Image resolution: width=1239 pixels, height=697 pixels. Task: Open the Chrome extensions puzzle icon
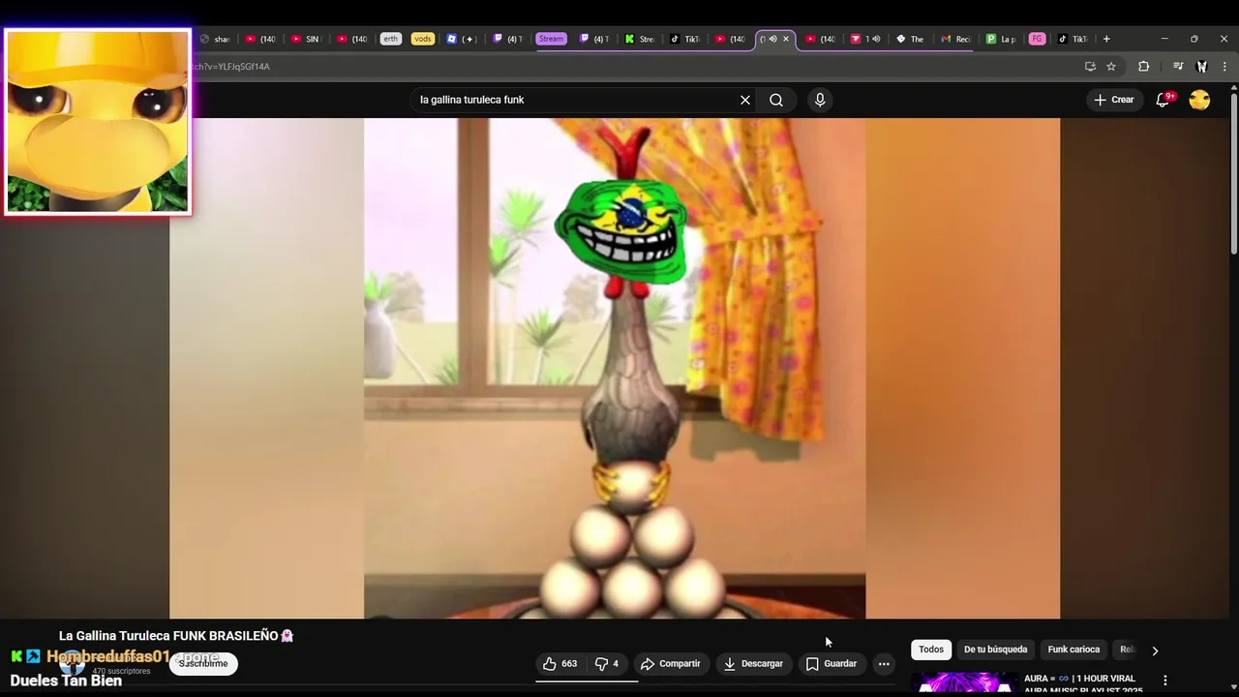(x=1143, y=67)
